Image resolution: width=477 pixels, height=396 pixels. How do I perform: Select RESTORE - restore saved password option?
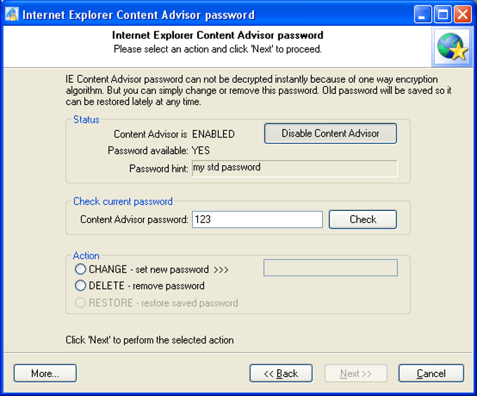click(81, 303)
